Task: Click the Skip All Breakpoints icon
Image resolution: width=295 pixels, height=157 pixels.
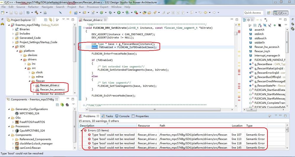Action: point(60,13)
